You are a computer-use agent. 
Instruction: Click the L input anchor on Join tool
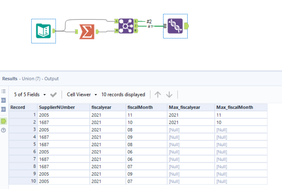[116, 21]
